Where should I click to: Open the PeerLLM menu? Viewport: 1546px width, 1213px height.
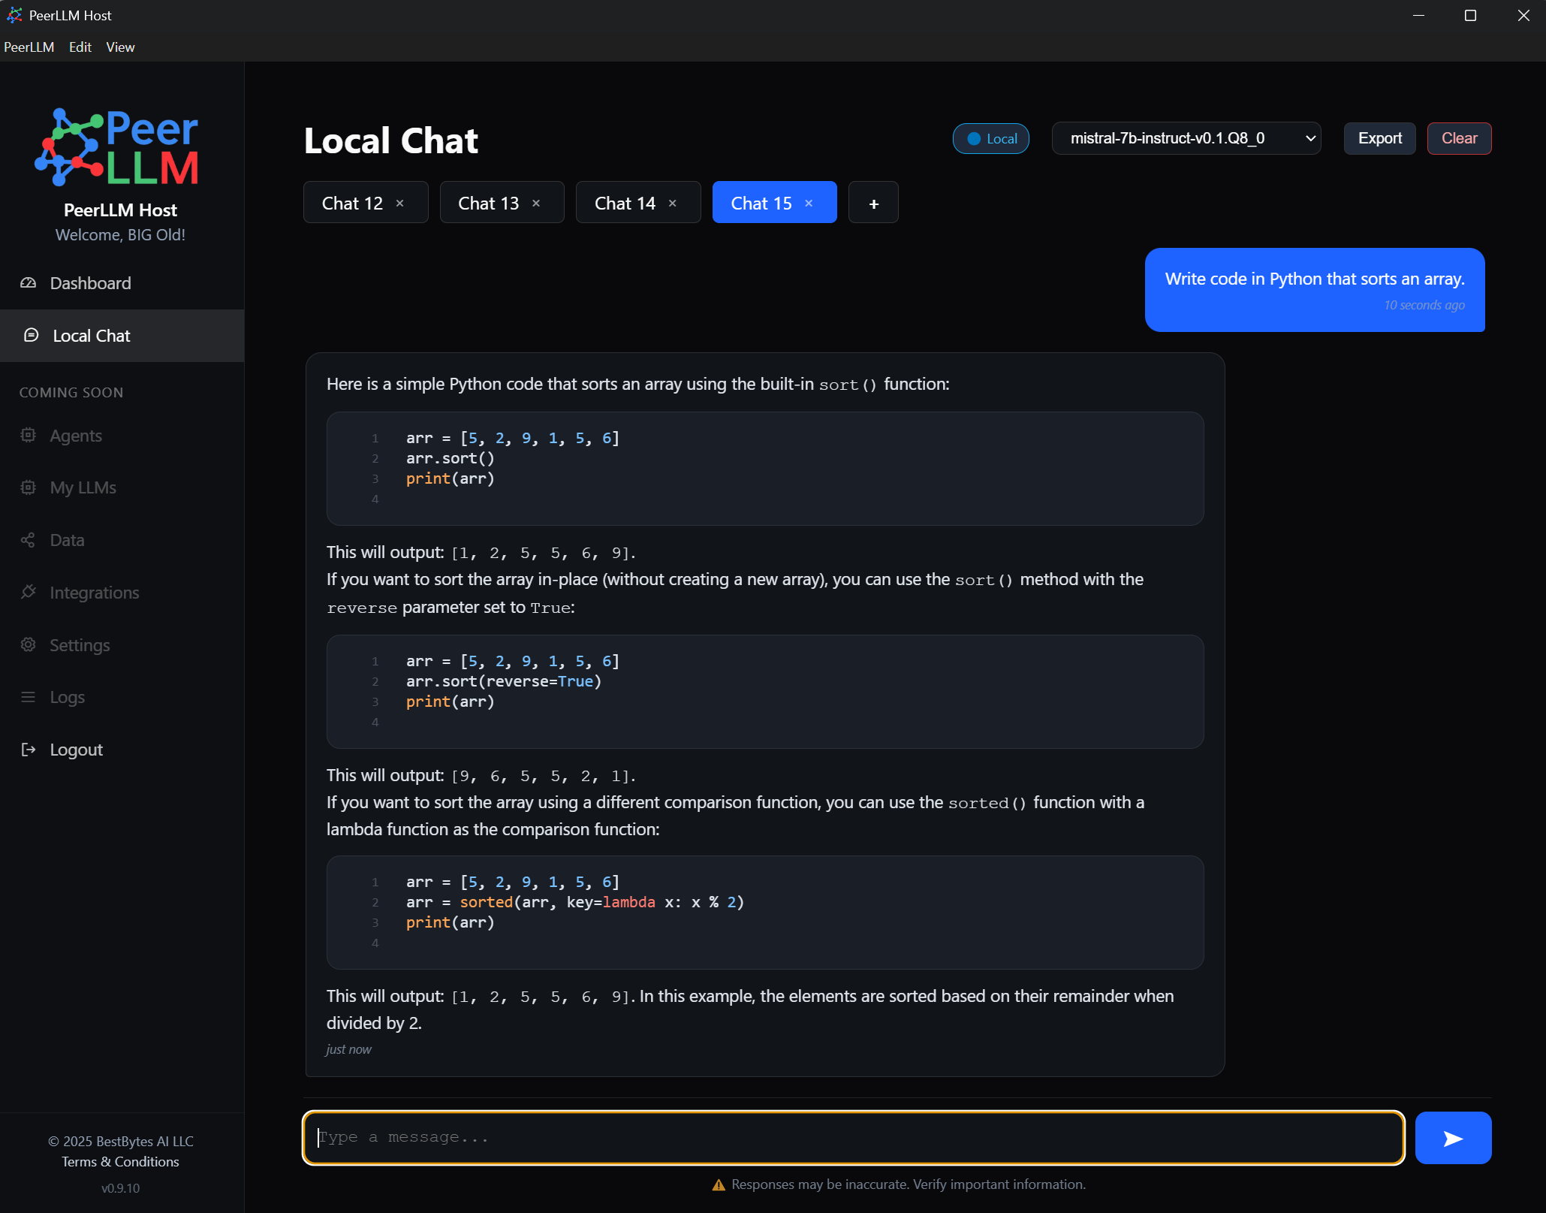pos(29,47)
